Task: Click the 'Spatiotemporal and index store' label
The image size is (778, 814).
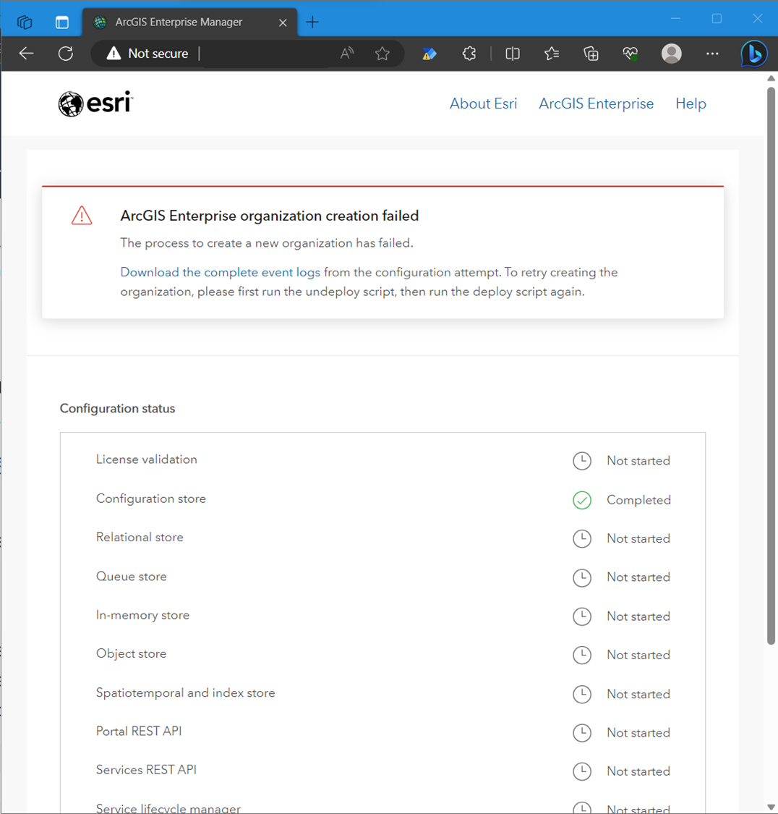Action: coord(186,692)
